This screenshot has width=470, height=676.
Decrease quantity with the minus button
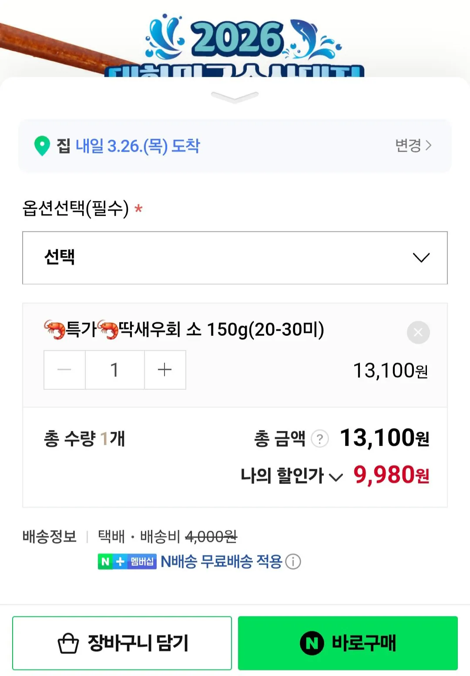(64, 370)
